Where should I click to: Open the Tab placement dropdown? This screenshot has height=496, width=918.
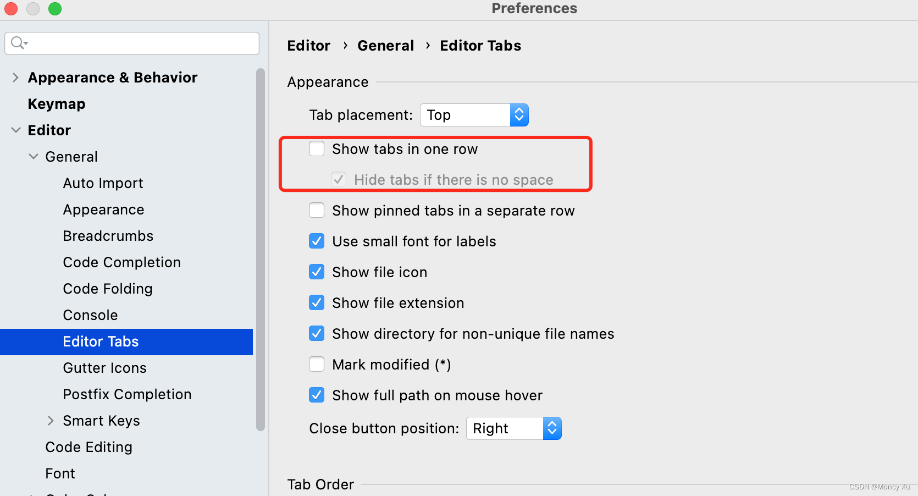tap(474, 115)
